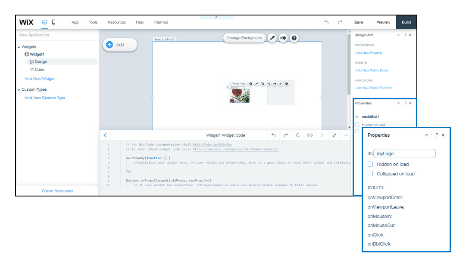Image resolution: width=469 pixels, height=267 pixels.
Task: Collapse the Widget API panel
Action: (x=398, y=35)
